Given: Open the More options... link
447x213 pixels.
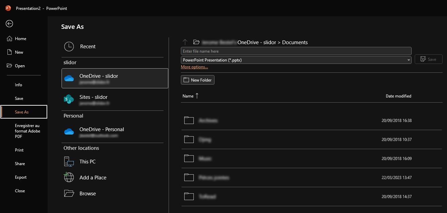Looking at the screenshot, I should pyautogui.click(x=194, y=67).
